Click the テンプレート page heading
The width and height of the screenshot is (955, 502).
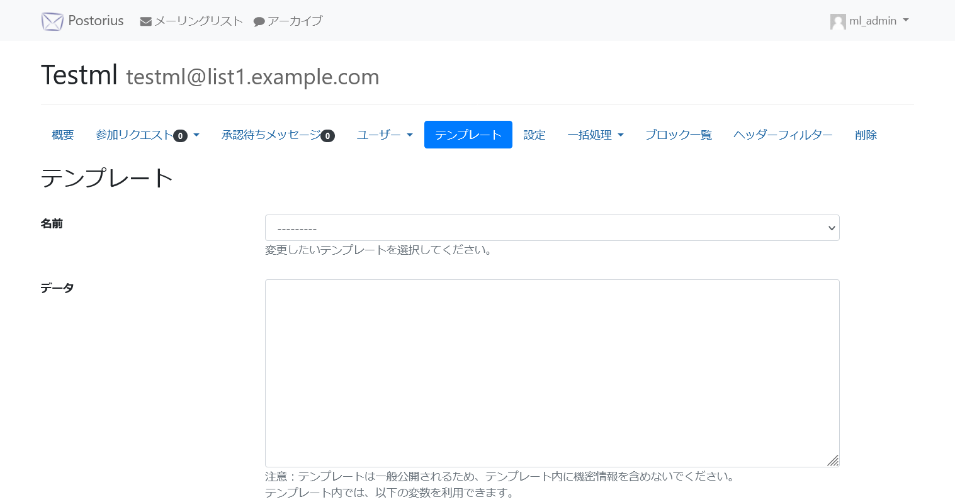coord(107,178)
